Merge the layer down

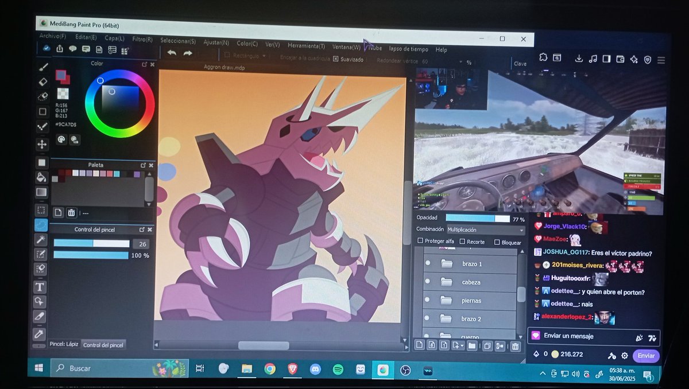point(500,346)
